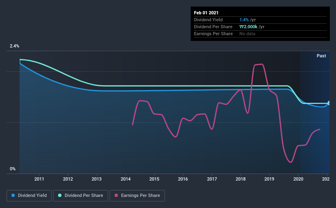Image resolution: width=336 pixels, height=208 pixels.
Task: Toggle the Dividend Yield legend button
Action: (x=29, y=196)
